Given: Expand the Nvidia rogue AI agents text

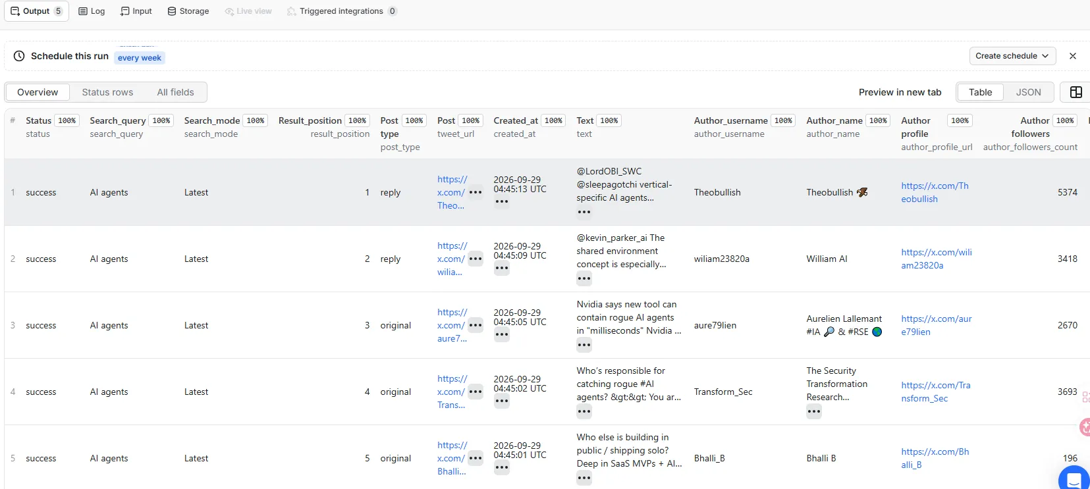Looking at the screenshot, I should point(584,345).
